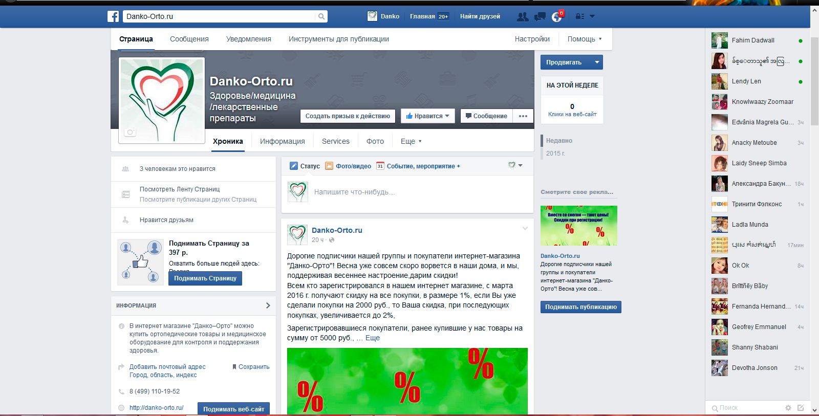Click Создать призыв к действию button

(348, 116)
